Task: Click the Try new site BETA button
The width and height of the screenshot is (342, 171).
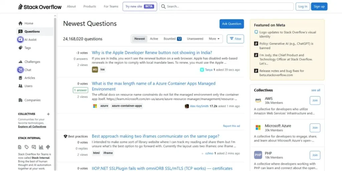Action: pos(140,6)
